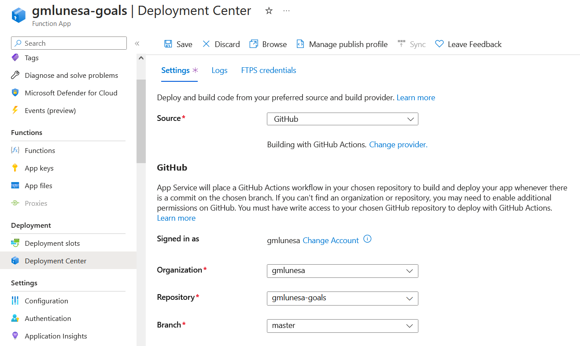The width and height of the screenshot is (580, 346).
Task: Open App keys menu item text
Action: click(x=39, y=168)
